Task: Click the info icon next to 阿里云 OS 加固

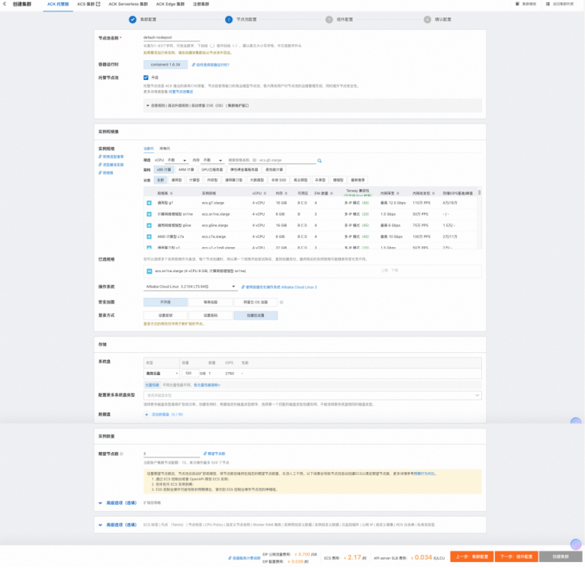Action: pos(281,302)
